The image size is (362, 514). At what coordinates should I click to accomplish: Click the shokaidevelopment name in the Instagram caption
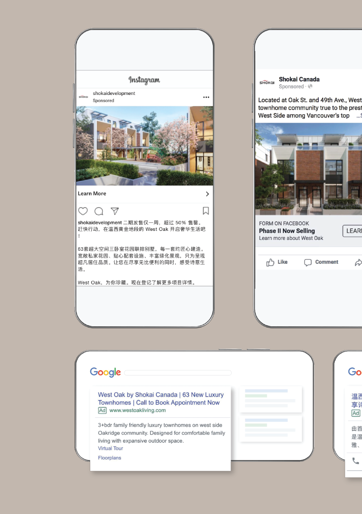point(100,223)
